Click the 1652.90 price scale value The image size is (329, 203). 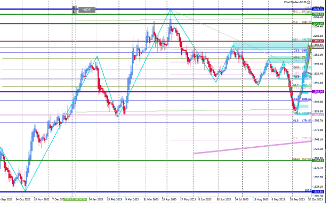(x=318, y=177)
